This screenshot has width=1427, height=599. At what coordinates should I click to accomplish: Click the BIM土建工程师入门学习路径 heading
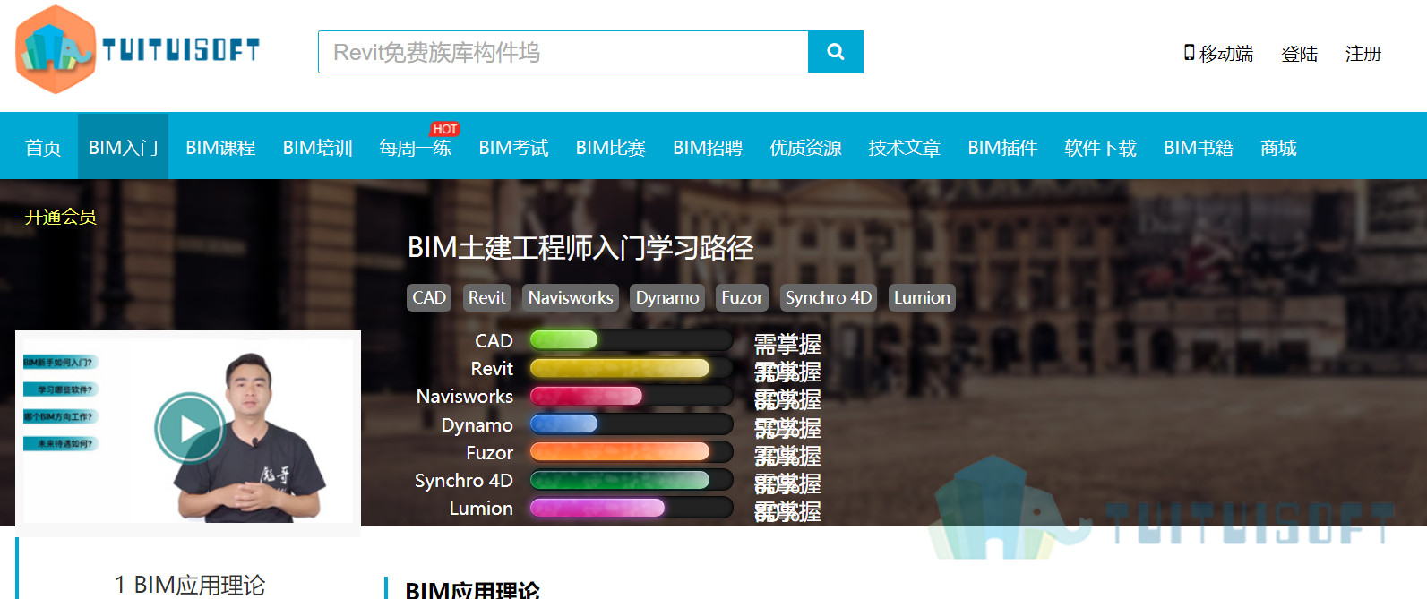point(580,248)
